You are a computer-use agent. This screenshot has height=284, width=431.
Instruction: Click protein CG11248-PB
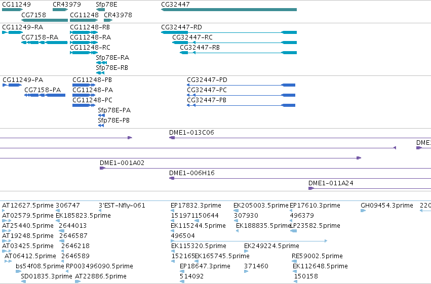84,85
